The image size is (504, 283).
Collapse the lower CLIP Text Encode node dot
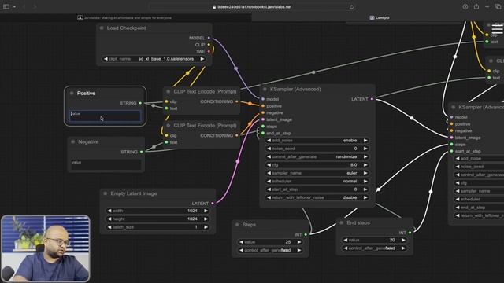point(168,126)
